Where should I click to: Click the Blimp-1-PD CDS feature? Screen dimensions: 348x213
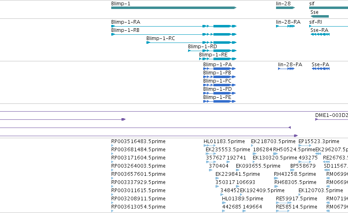pos(220,93)
